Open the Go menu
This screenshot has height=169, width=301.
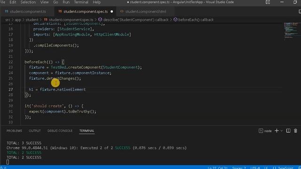[55, 2]
